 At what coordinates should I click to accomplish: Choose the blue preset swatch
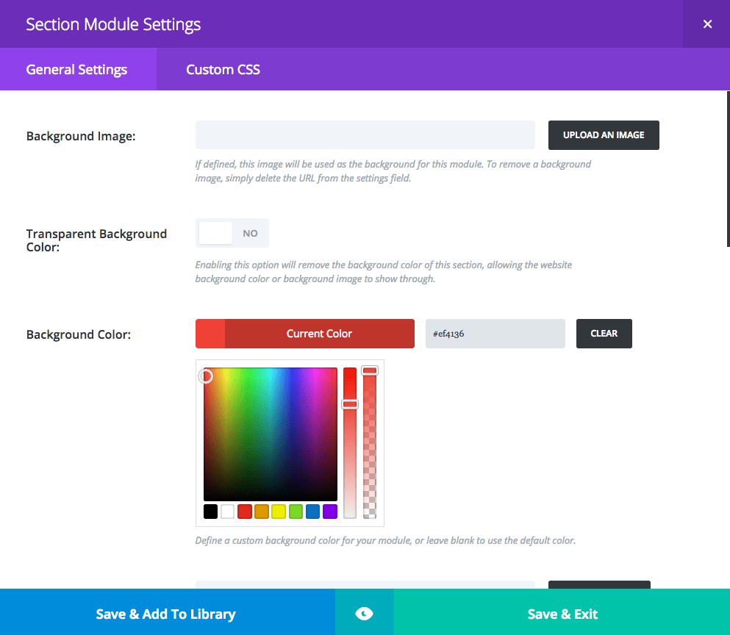click(312, 512)
